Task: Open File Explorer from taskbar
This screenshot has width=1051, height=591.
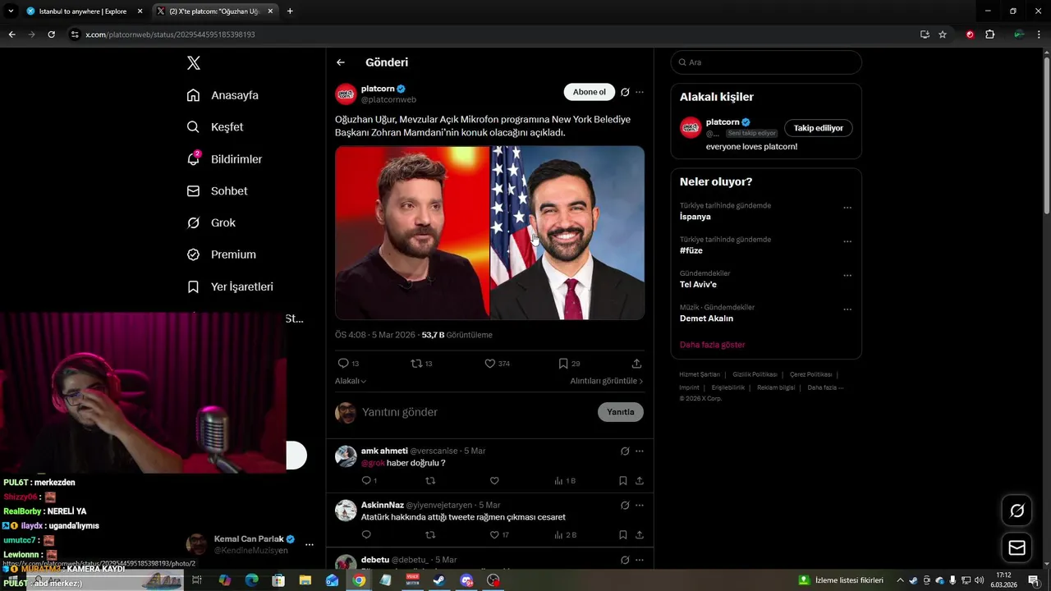Action: click(305, 580)
